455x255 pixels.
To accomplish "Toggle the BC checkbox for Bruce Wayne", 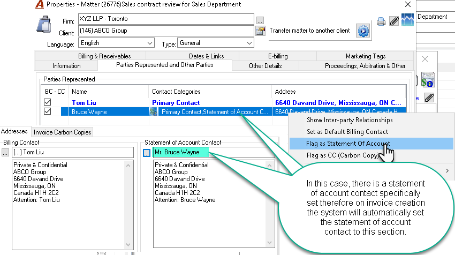I will point(47,111).
